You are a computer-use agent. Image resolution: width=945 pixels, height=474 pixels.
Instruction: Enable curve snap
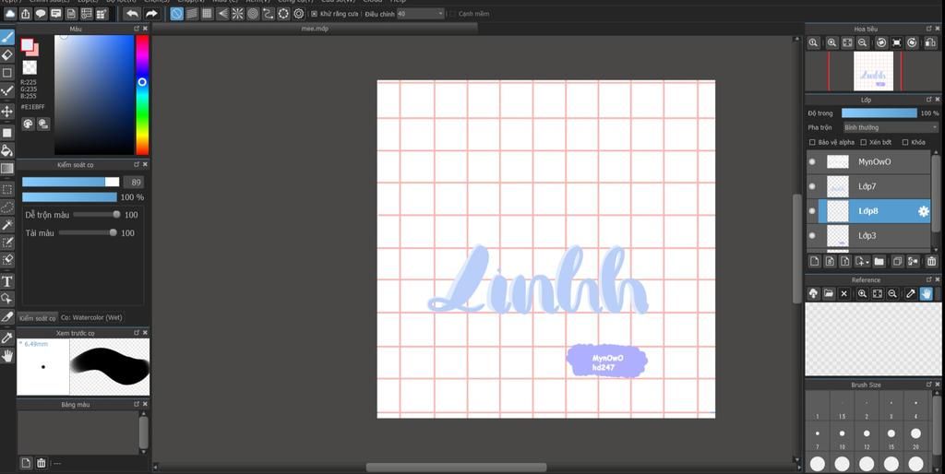tap(269, 13)
